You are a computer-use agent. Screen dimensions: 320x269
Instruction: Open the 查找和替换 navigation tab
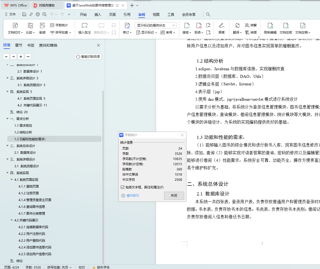pyautogui.click(x=48, y=45)
